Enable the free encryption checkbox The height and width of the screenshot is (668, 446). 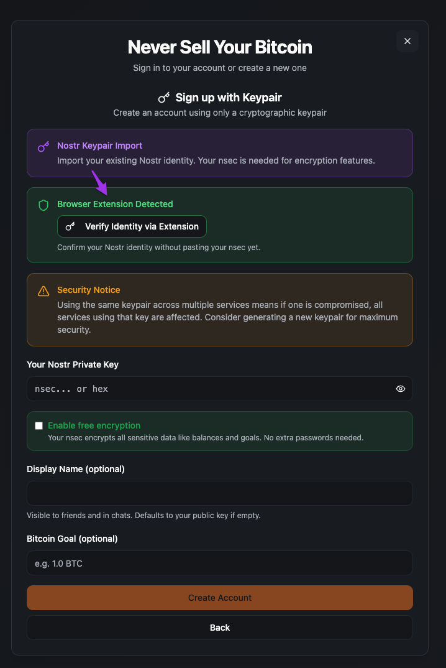[39, 425]
